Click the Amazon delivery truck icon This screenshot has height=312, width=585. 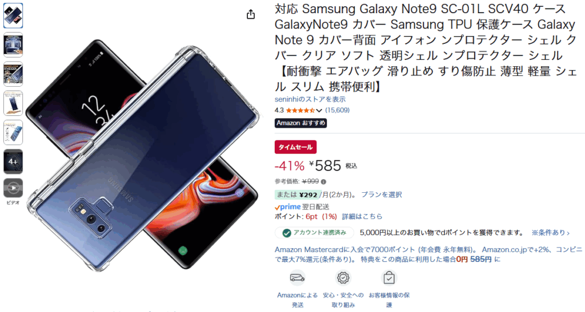pos(297,278)
